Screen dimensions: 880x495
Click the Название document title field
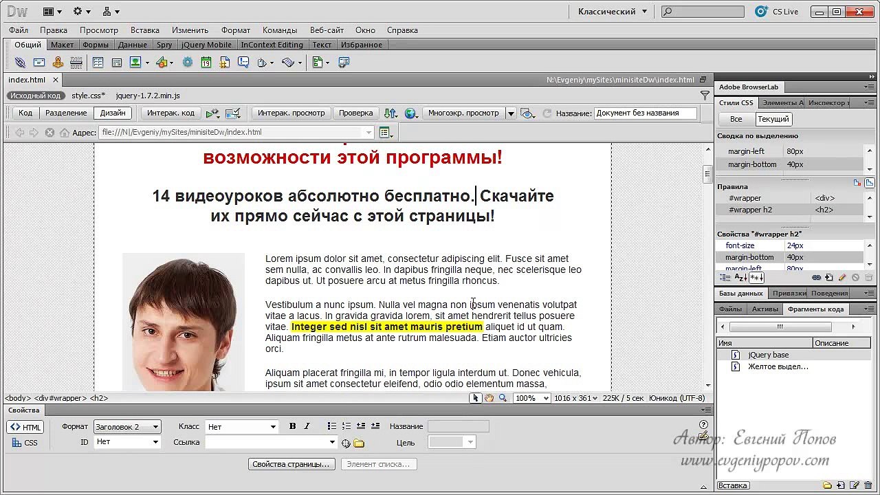646,113
